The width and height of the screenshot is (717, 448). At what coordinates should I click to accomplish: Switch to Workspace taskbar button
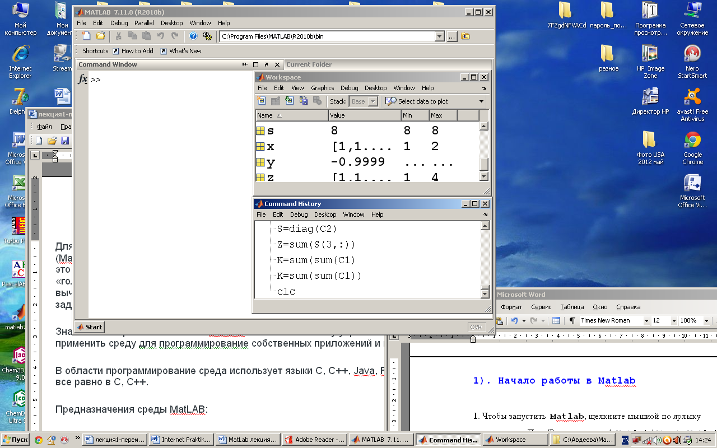(514, 440)
